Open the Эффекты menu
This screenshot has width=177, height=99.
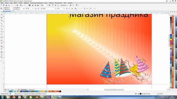click(27, 3)
